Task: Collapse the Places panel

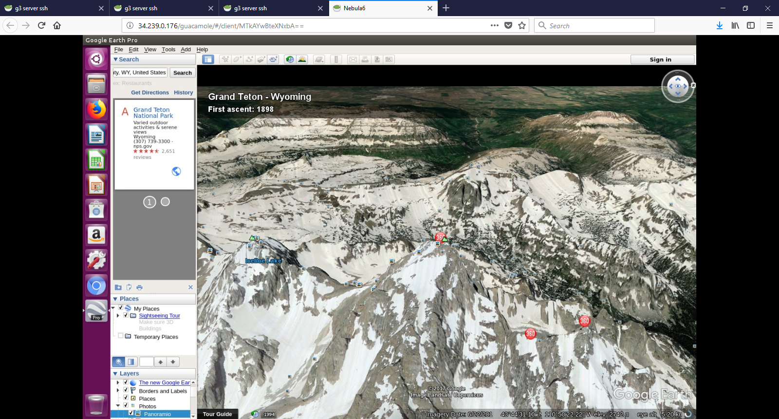Action: [x=115, y=299]
